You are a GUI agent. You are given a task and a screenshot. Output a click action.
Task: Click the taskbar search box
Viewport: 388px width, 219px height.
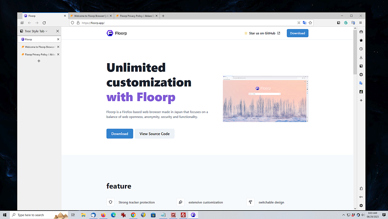(39, 215)
